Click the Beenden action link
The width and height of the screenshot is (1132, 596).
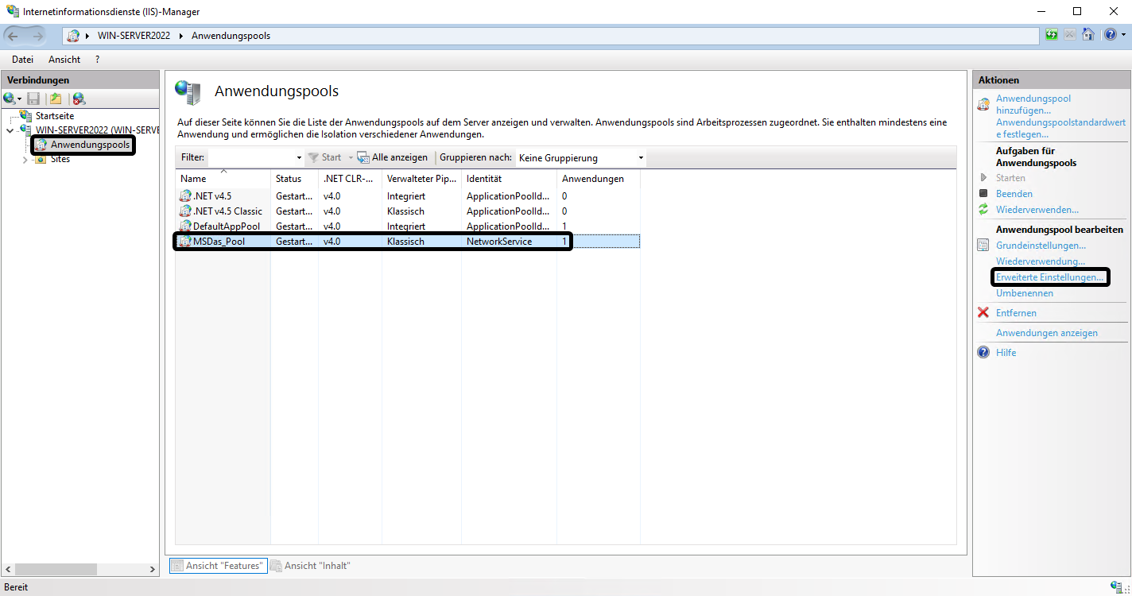[x=1014, y=194]
